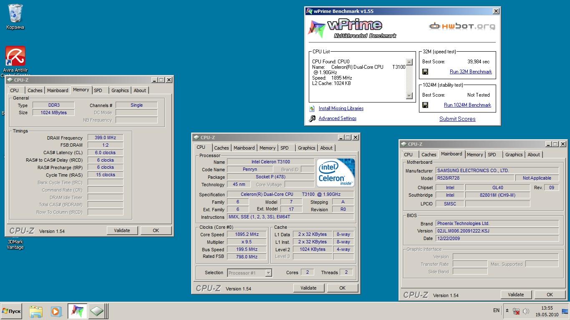Image resolution: width=570 pixels, height=320 pixels.
Task: Select the wPrime taskbar icon
Action: click(77, 311)
